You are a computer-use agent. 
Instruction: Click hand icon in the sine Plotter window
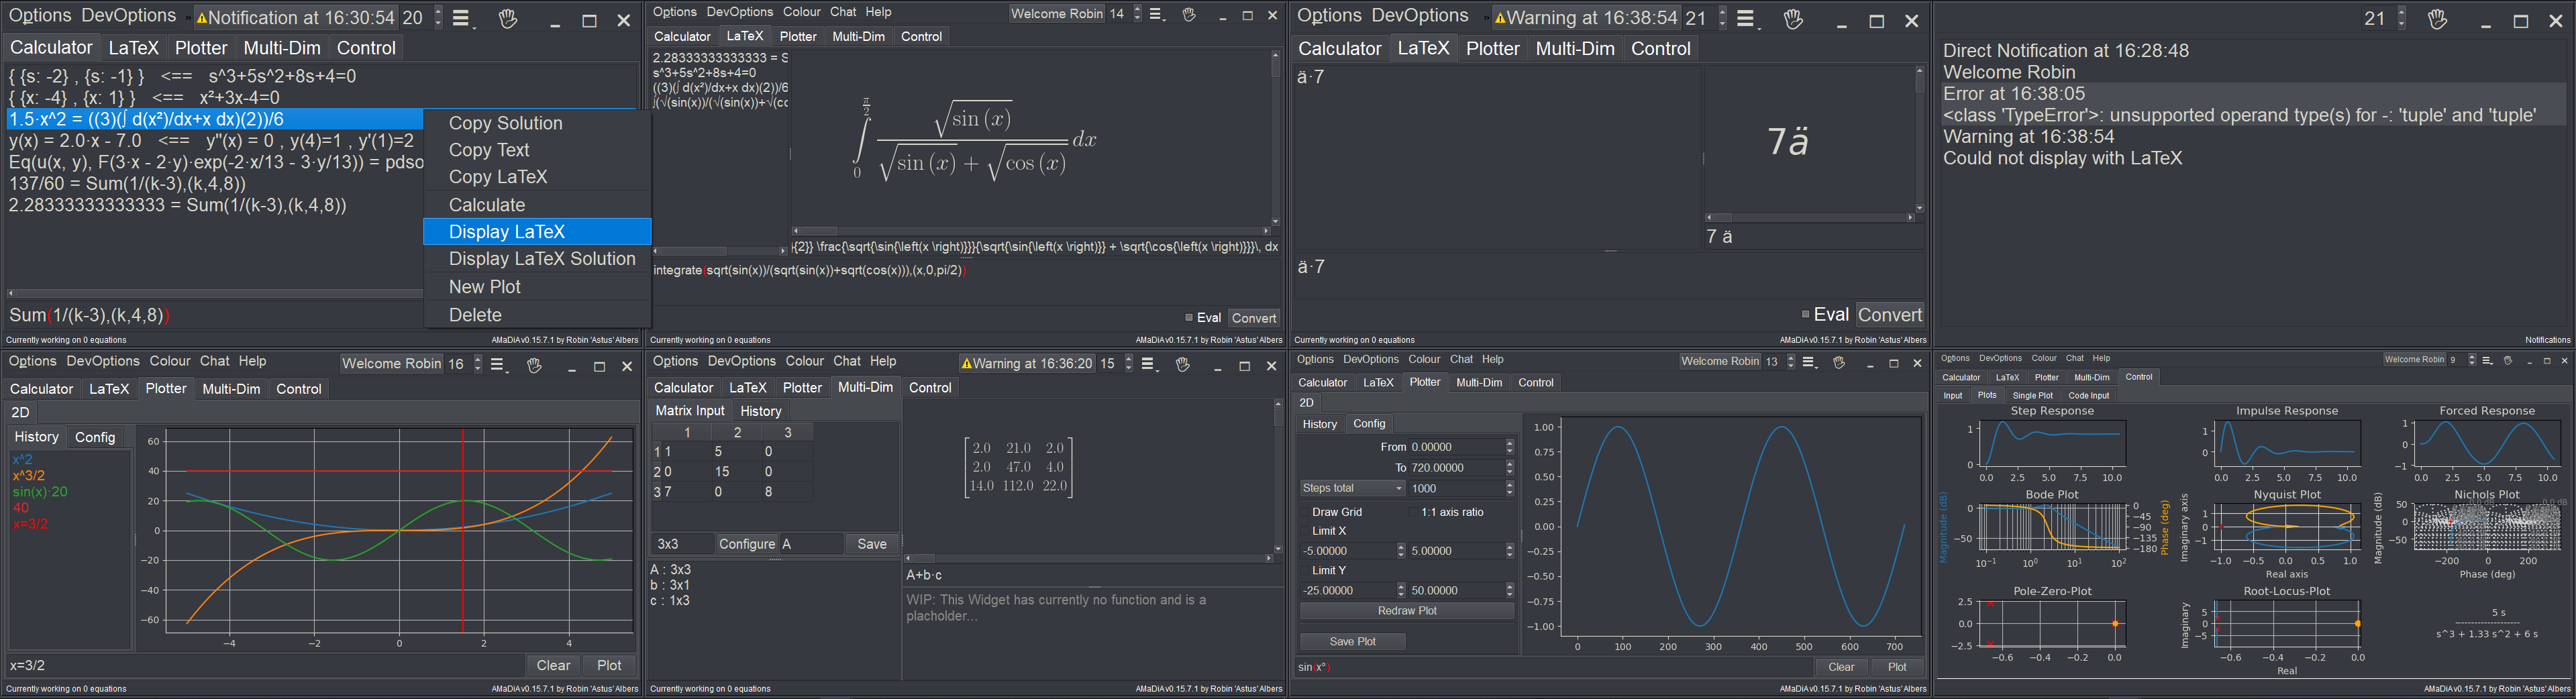1838,362
